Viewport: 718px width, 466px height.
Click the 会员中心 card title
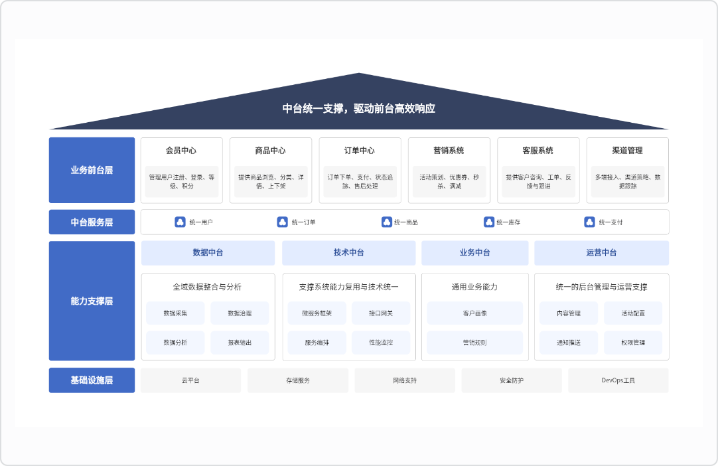[x=181, y=151]
